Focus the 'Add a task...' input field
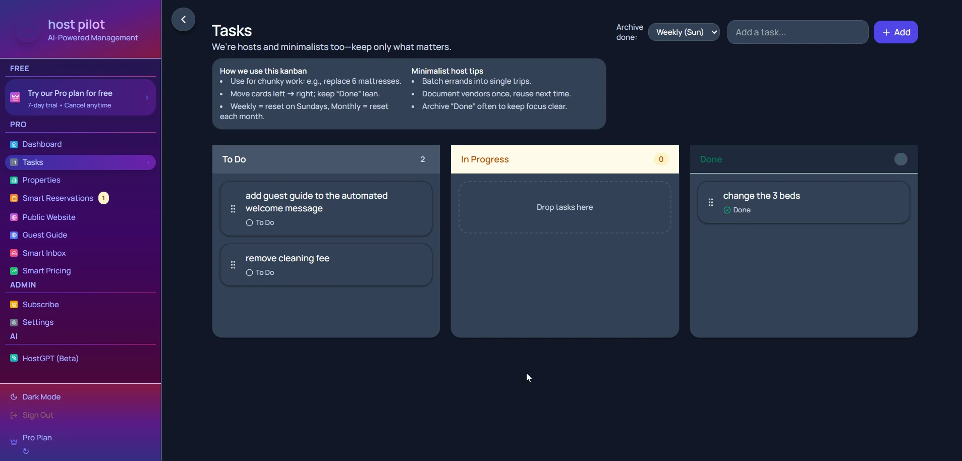962x461 pixels. click(797, 32)
